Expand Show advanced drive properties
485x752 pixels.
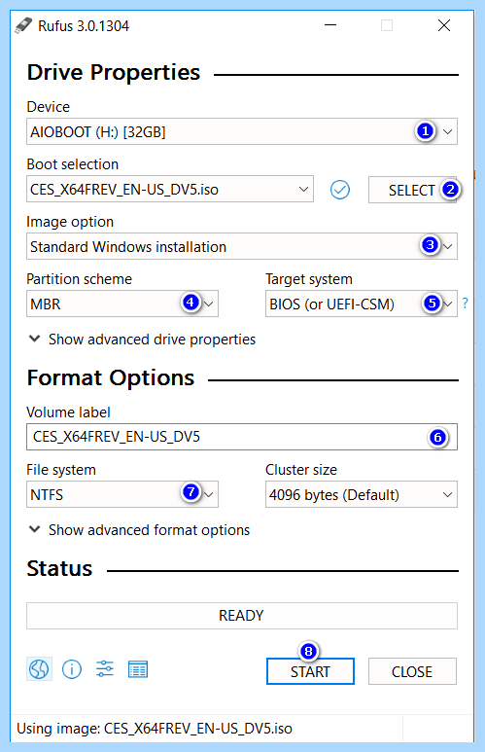pyautogui.click(x=142, y=340)
